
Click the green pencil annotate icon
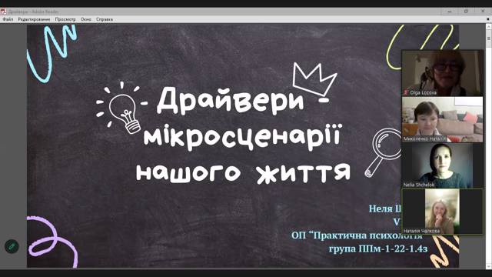point(12,246)
